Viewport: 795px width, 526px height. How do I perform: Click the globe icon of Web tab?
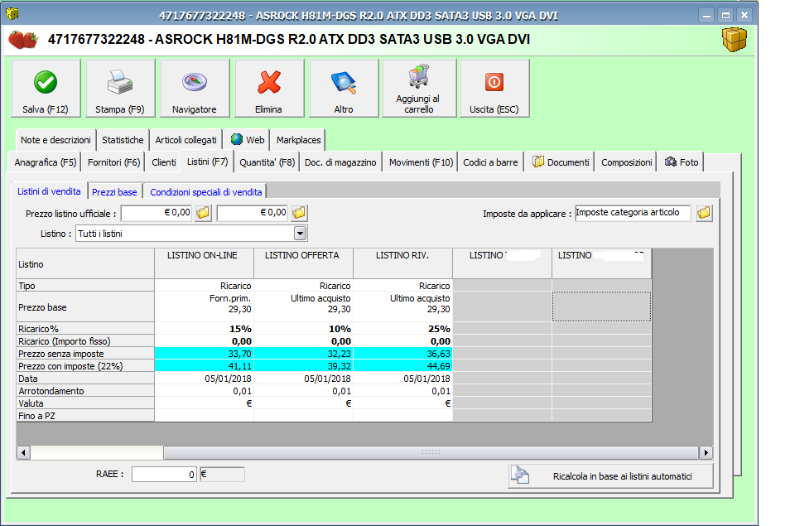point(236,139)
